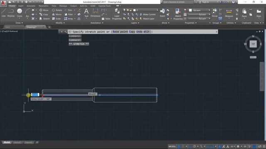Image resolution: width=266 pixels, height=149 pixels.
Task: Toggle object snap in status bar
Action: (212, 146)
